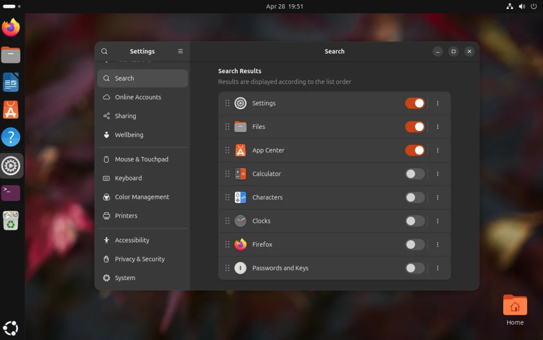Screen dimensions: 543x340
Task: Click the Passwords and Keys icon
Action: 240,268
